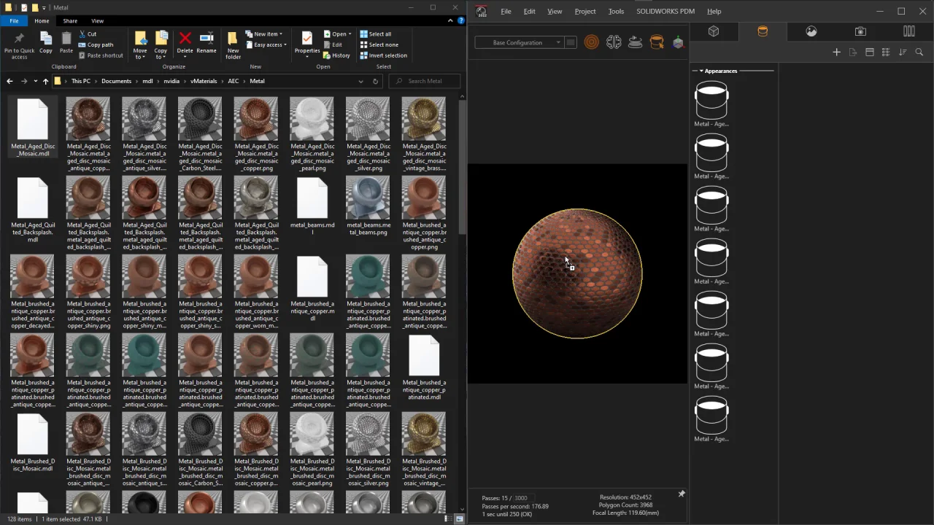
Task: Open the Cameras tab icon
Action: (x=860, y=31)
